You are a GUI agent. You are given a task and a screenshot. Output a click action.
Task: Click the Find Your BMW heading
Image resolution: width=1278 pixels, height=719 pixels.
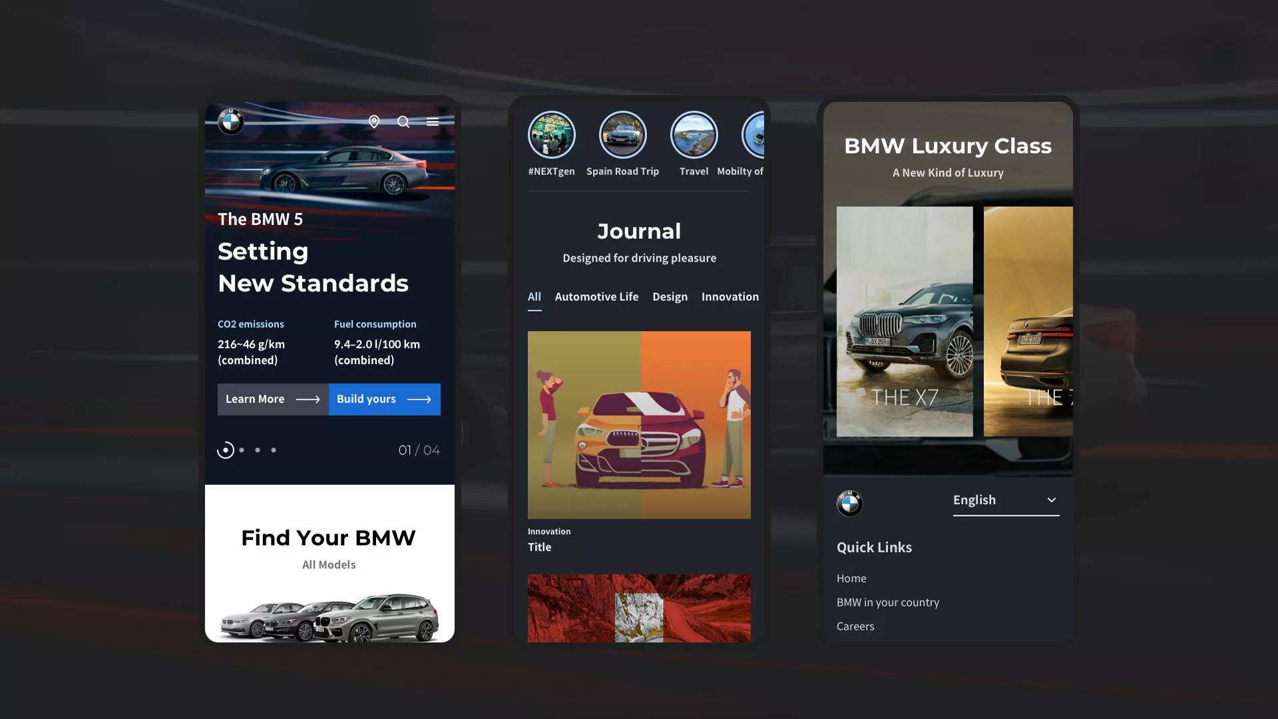(329, 538)
